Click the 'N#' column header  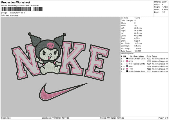(124, 56)
